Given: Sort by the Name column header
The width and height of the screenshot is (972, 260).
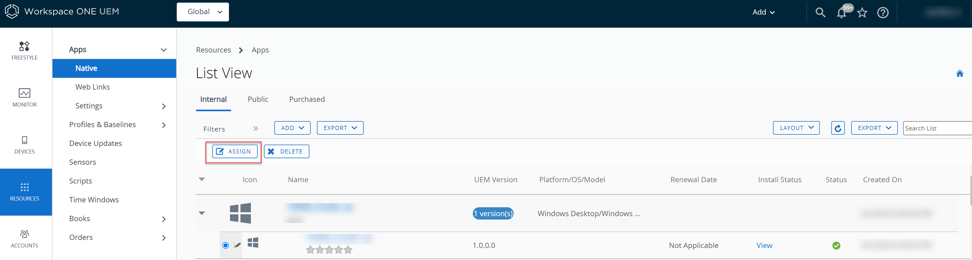Looking at the screenshot, I should pyautogui.click(x=298, y=180).
